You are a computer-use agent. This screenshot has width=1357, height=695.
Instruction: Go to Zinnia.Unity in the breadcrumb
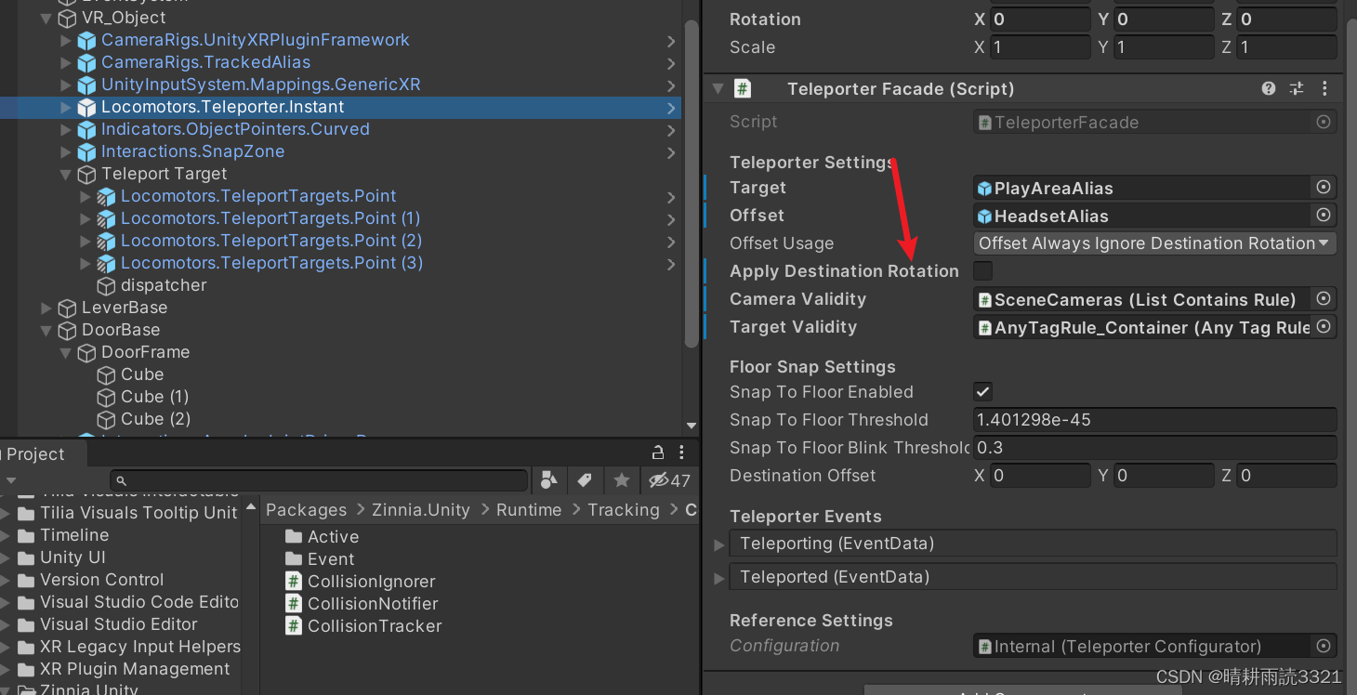point(421,510)
